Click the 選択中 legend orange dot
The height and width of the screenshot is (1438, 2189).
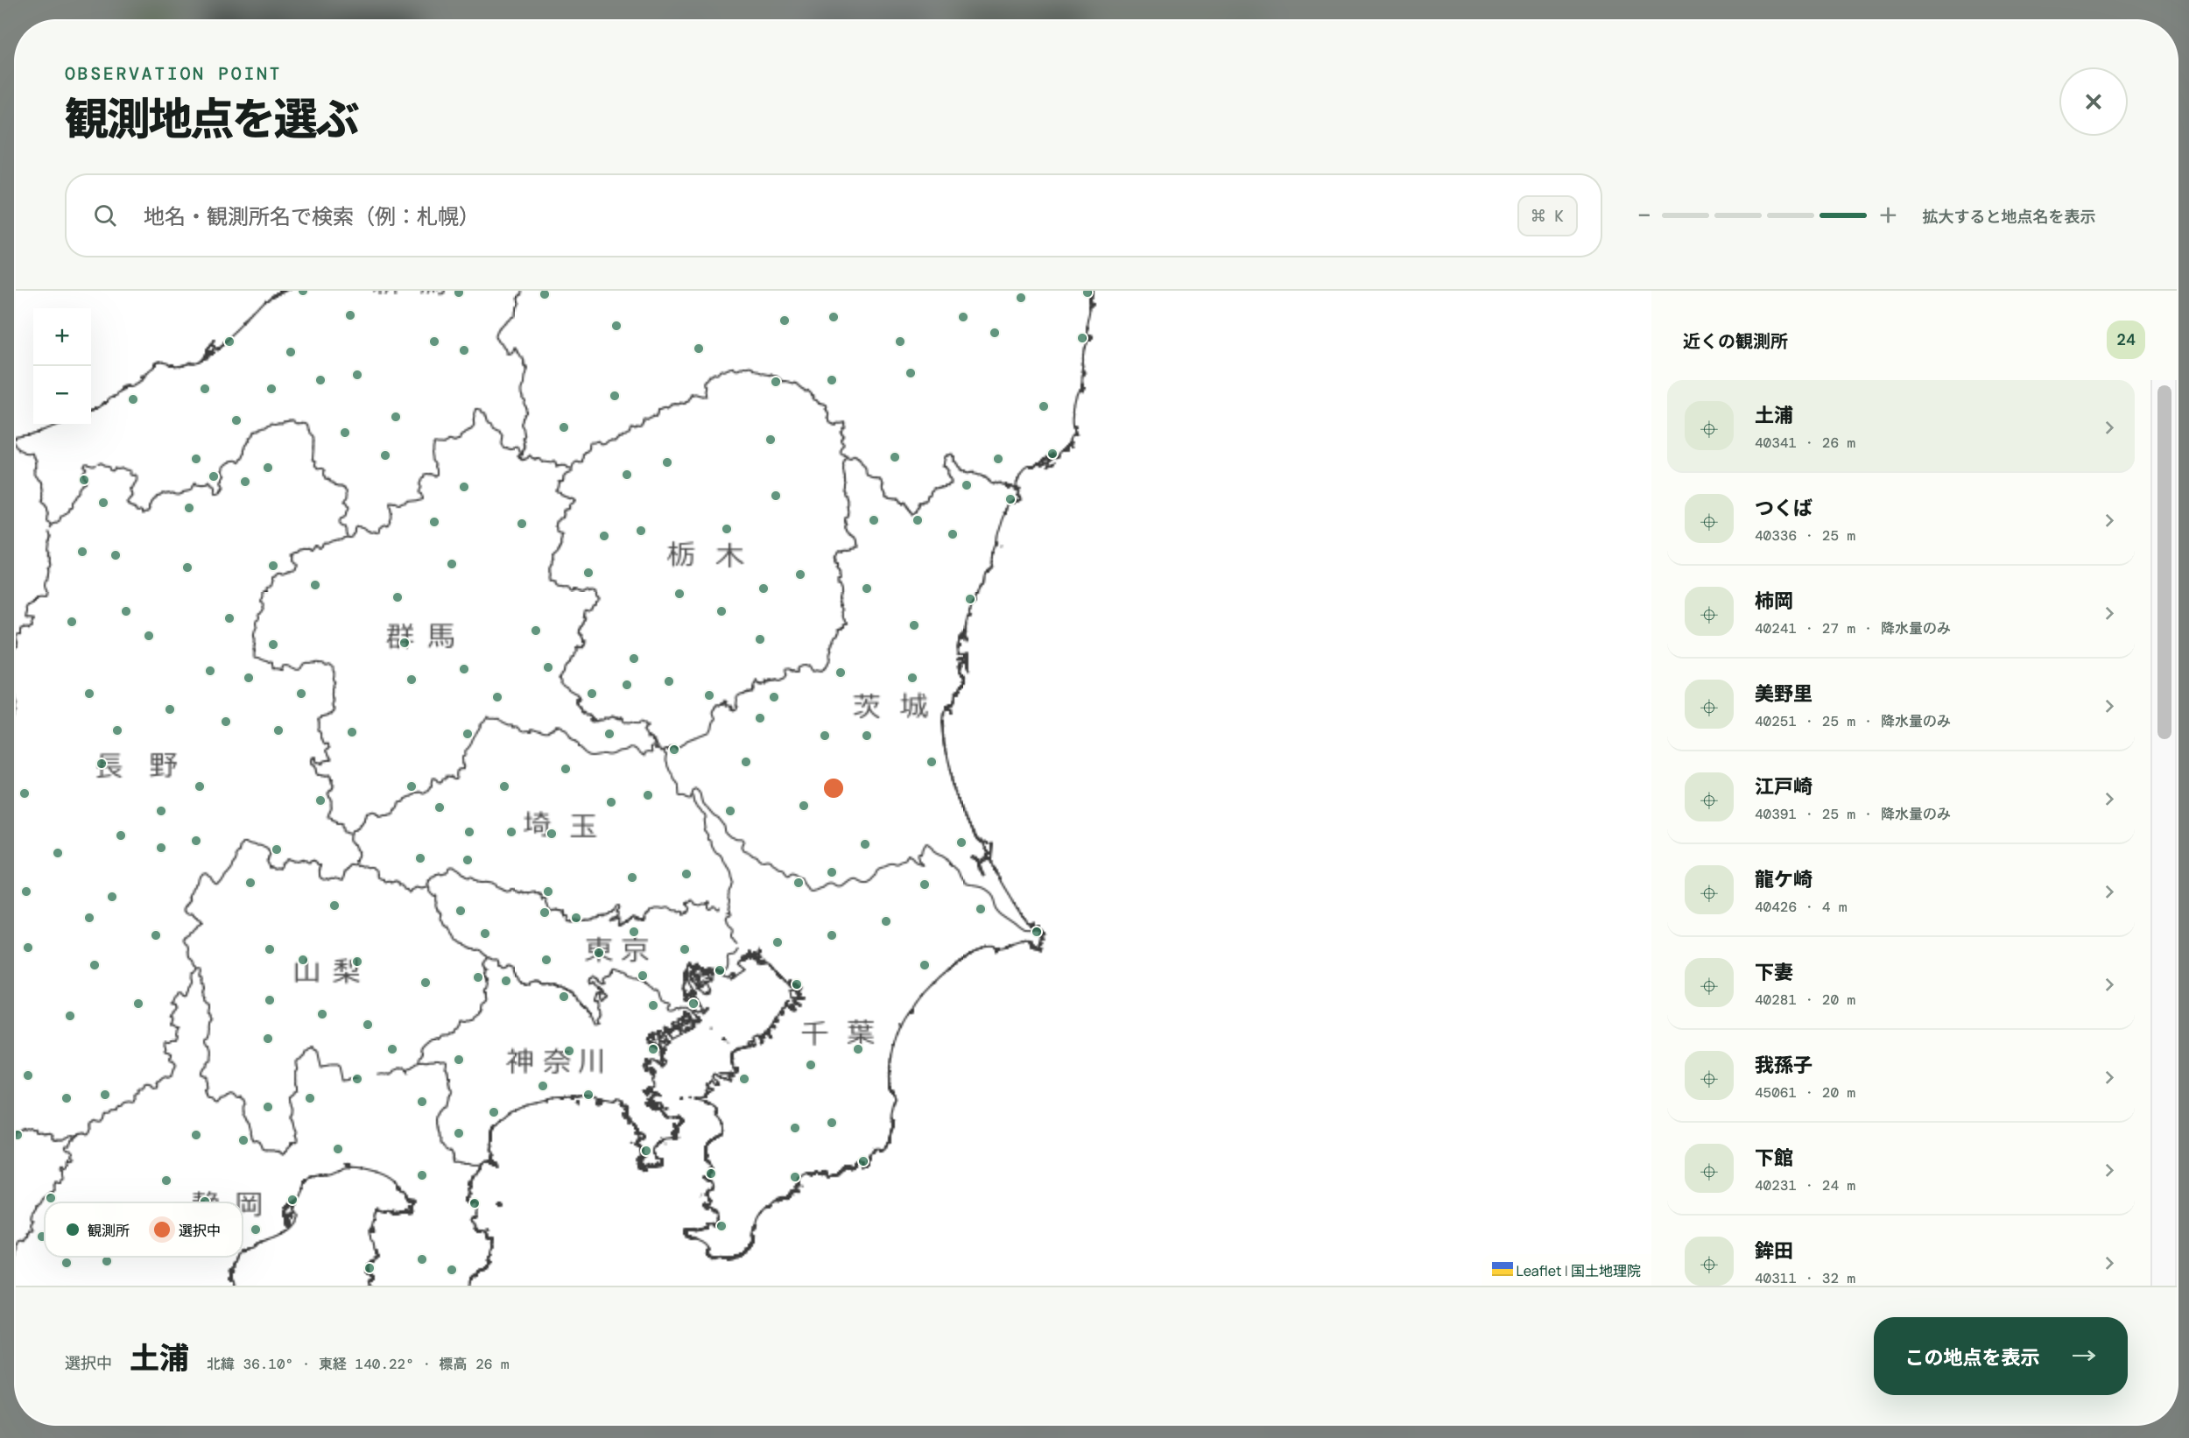(162, 1230)
